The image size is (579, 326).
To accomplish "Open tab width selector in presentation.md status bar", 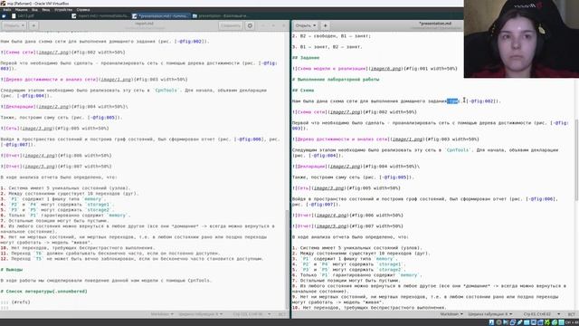I will click(489, 314).
